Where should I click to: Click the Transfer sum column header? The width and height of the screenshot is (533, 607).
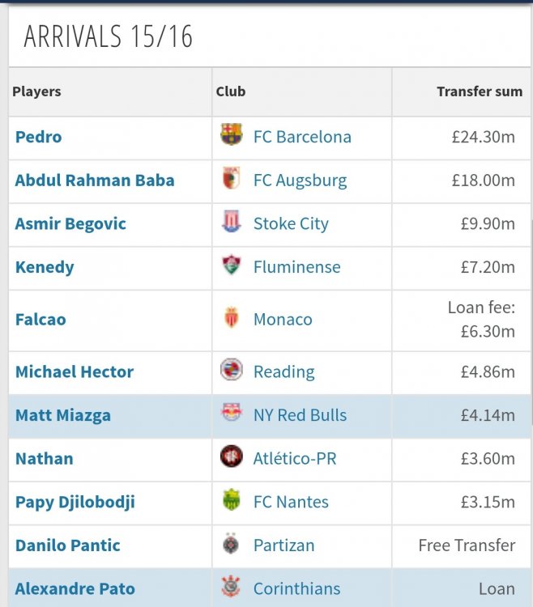(x=480, y=91)
